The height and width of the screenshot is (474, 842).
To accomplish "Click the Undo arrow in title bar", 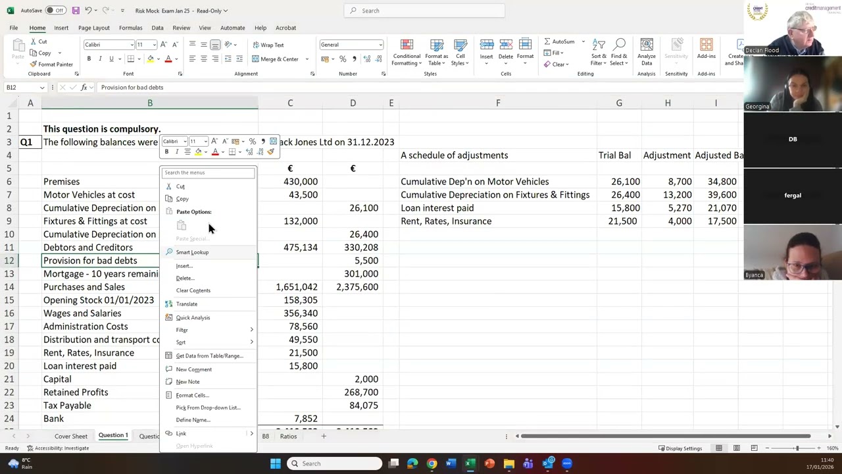I will (89, 11).
